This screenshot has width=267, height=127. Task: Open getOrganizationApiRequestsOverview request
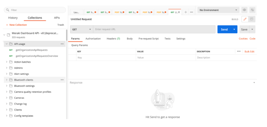tap(37, 56)
